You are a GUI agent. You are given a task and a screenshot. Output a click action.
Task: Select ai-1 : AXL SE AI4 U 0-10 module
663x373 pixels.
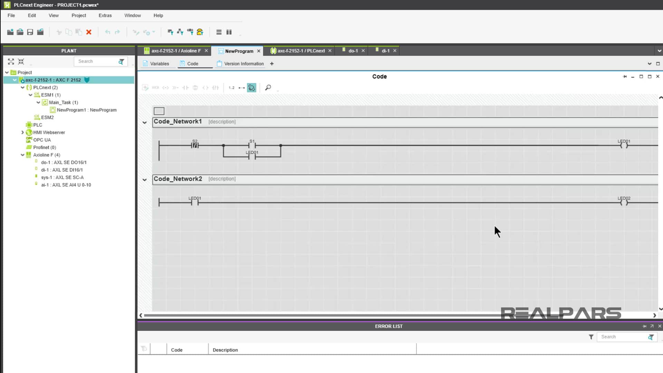click(x=66, y=185)
